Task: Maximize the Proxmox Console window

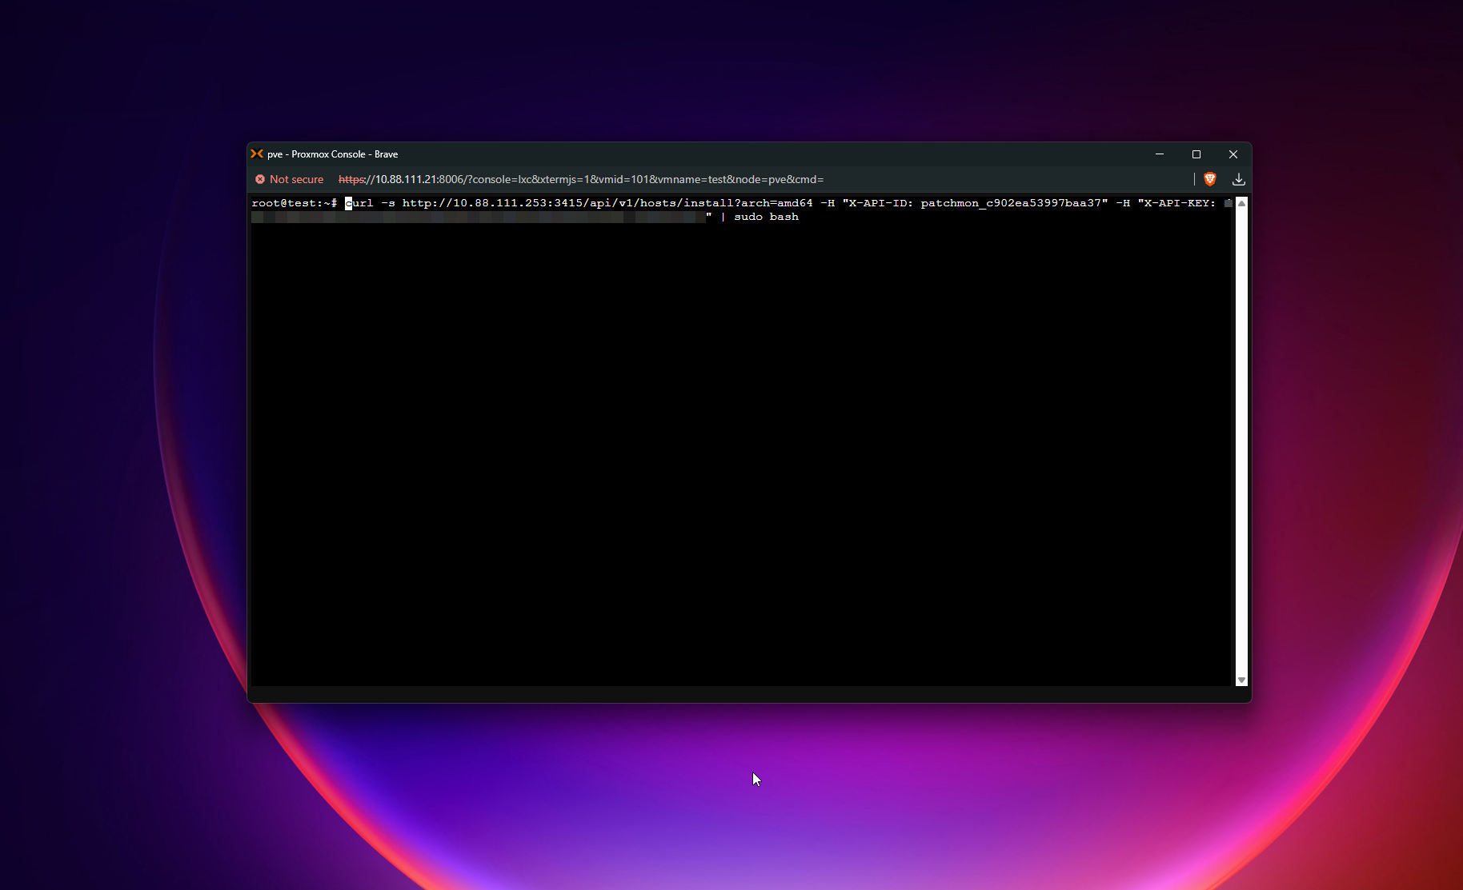Action: coord(1196,154)
